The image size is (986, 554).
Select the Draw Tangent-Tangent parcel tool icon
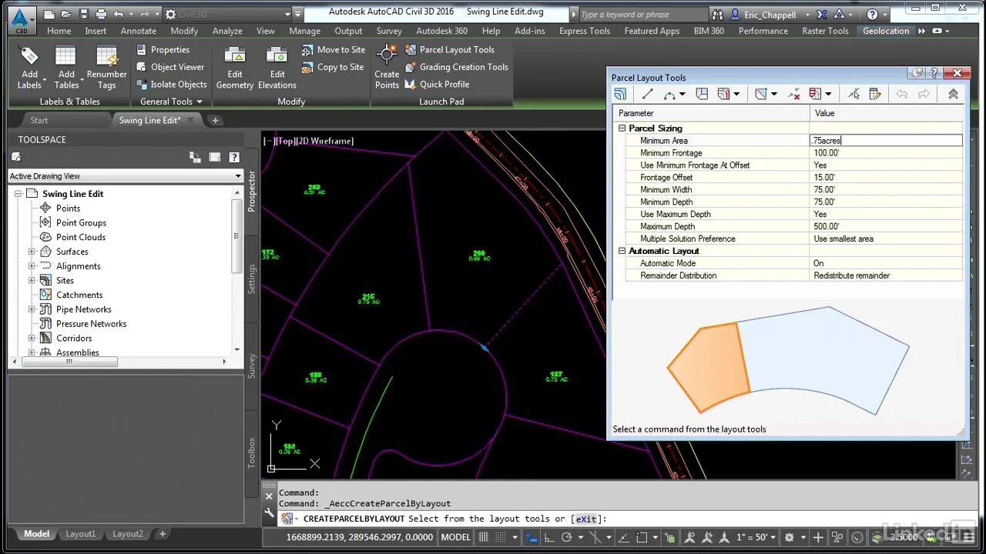[x=702, y=94]
